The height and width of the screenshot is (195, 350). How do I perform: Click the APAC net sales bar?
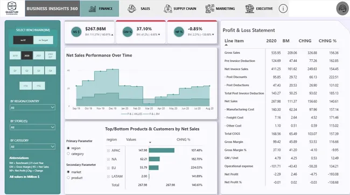click(162, 150)
